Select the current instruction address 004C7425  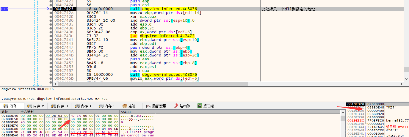(x=64, y=9)
